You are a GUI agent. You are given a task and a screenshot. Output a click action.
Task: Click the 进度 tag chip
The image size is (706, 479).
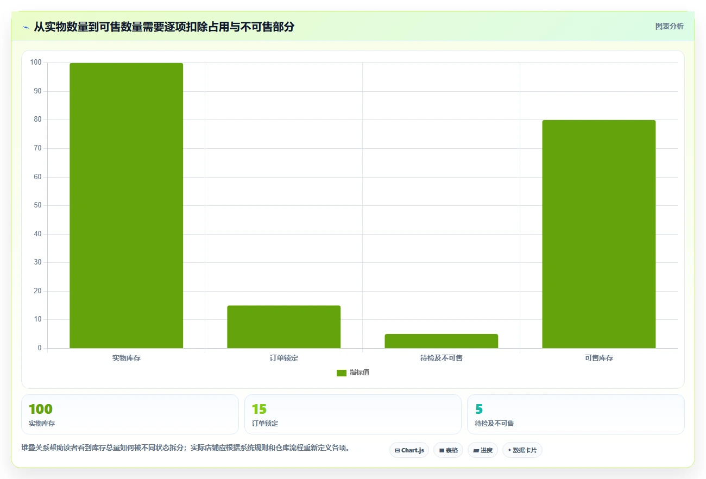click(x=483, y=450)
